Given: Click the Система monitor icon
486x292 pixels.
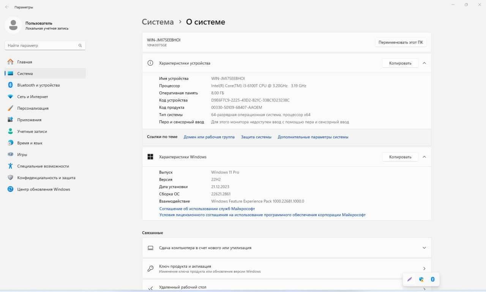Looking at the screenshot, I should (x=10, y=74).
